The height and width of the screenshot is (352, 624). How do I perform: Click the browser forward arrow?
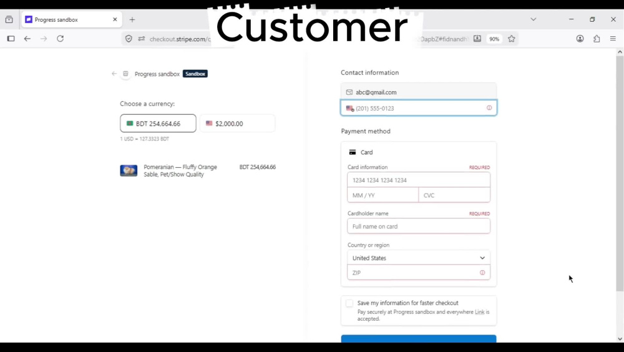[x=44, y=39]
